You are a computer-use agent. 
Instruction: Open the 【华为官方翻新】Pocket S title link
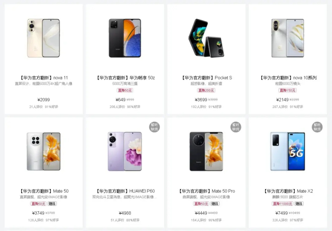tap(206, 78)
